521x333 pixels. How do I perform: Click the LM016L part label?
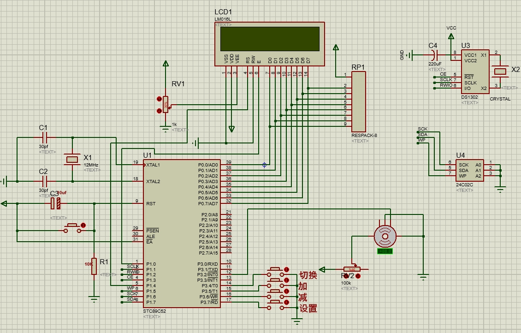(x=223, y=19)
